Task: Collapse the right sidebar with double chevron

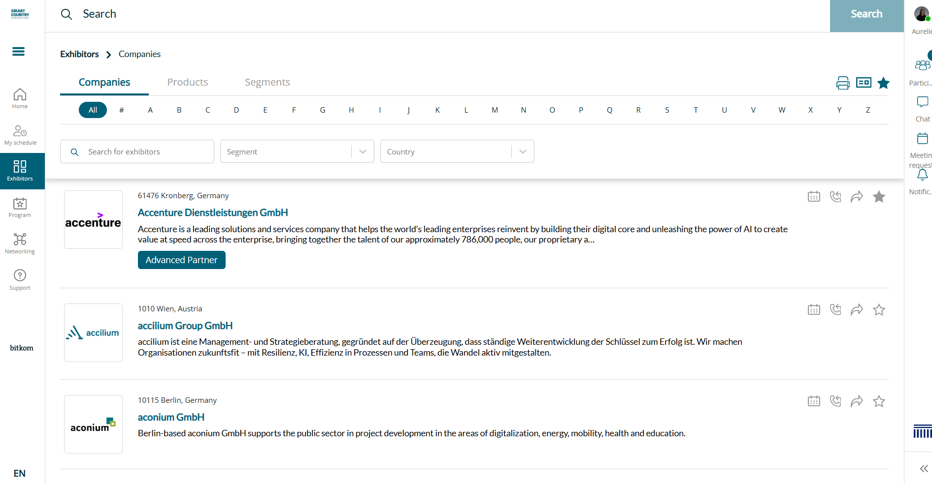Action: click(x=924, y=468)
